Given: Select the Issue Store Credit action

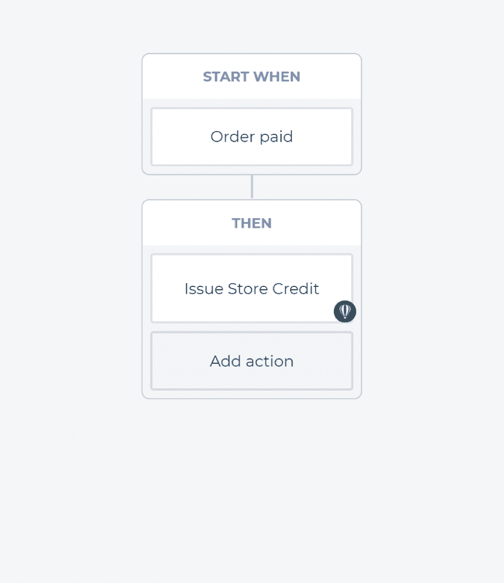Looking at the screenshot, I should tap(251, 289).
